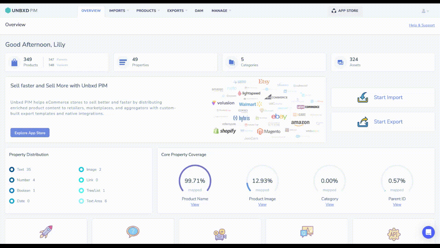
Task: Click the Number property ring marker
Action: [12, 180]
